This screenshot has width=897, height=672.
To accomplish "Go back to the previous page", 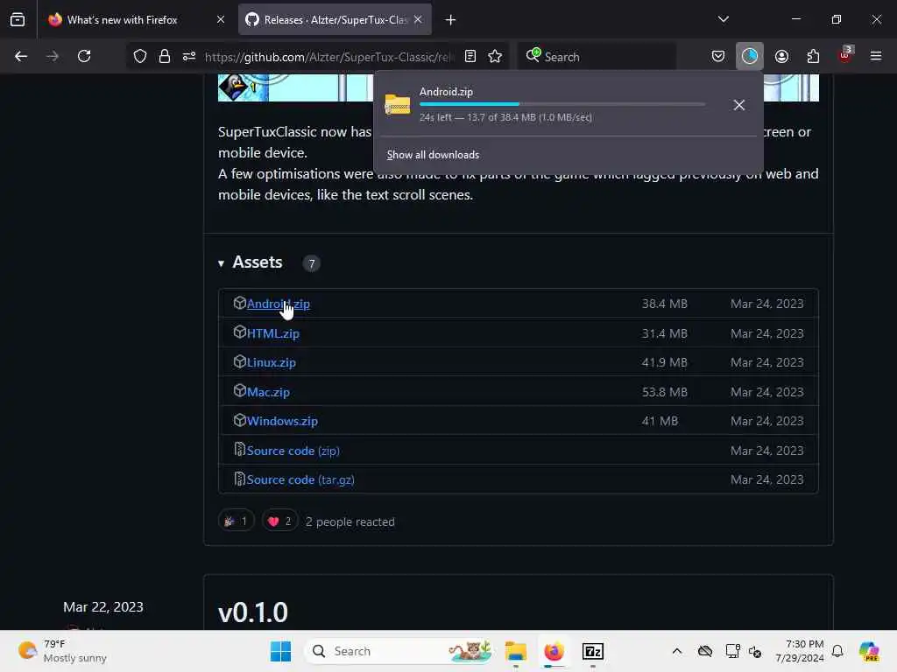I will pos(21,56).
